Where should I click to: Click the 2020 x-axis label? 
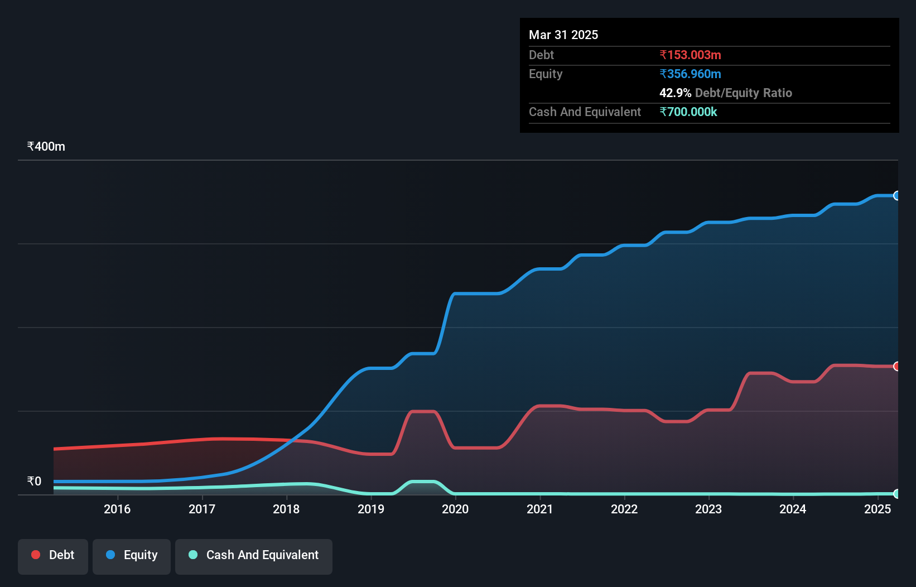pos(455,509)
